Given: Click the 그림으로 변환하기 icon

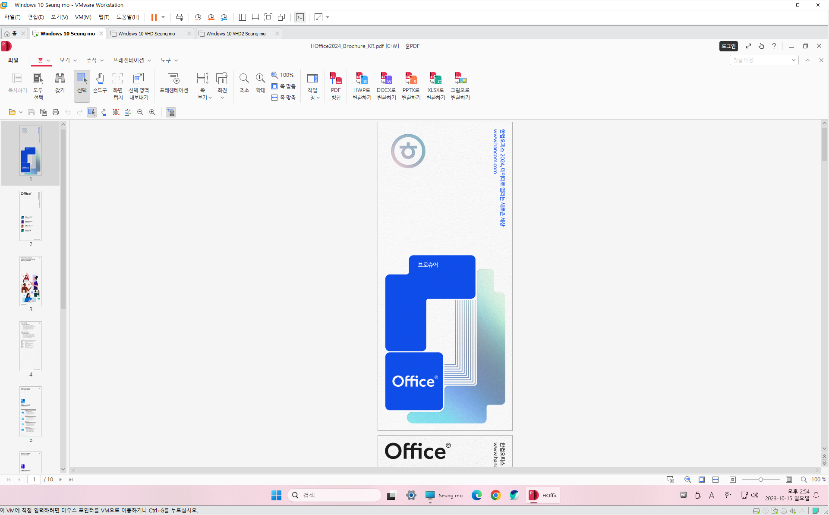Looking at the screenshot, I should click(460, 86).
